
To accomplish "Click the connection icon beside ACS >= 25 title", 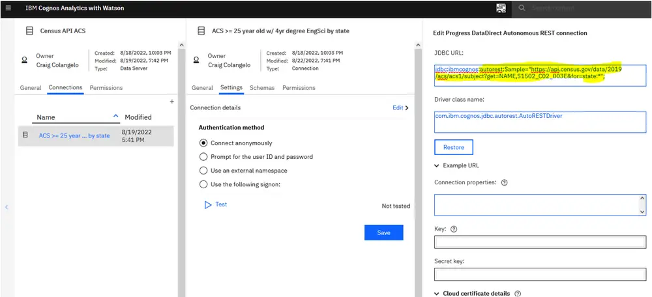I will 201,31.
